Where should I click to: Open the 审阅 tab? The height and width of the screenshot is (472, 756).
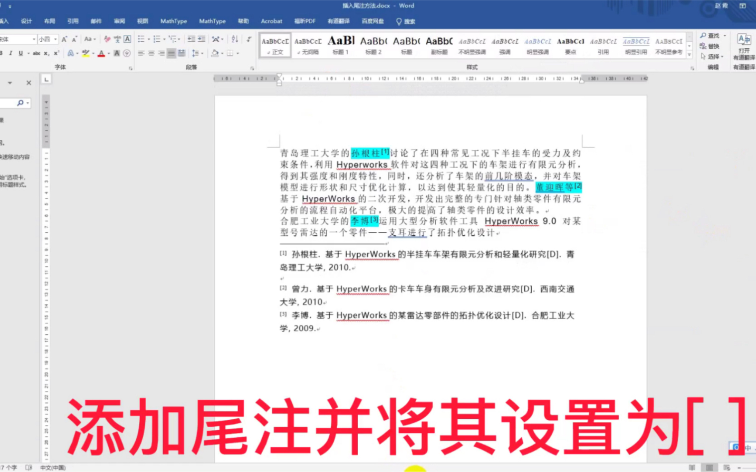pos(119,21)
